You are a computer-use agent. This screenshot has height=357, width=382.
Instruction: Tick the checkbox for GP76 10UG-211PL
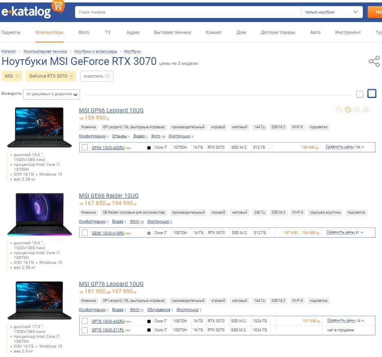(x=84, y=330)
